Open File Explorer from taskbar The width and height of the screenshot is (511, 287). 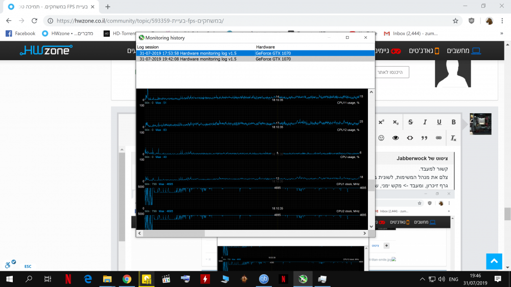[107, 279]
